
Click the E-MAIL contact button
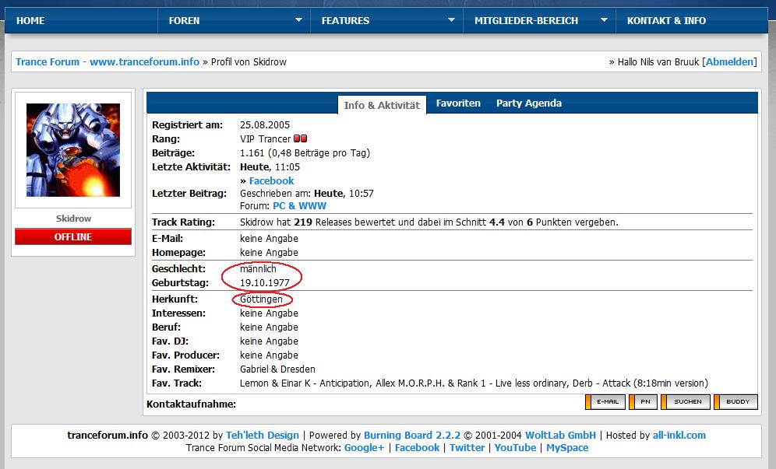605,402
